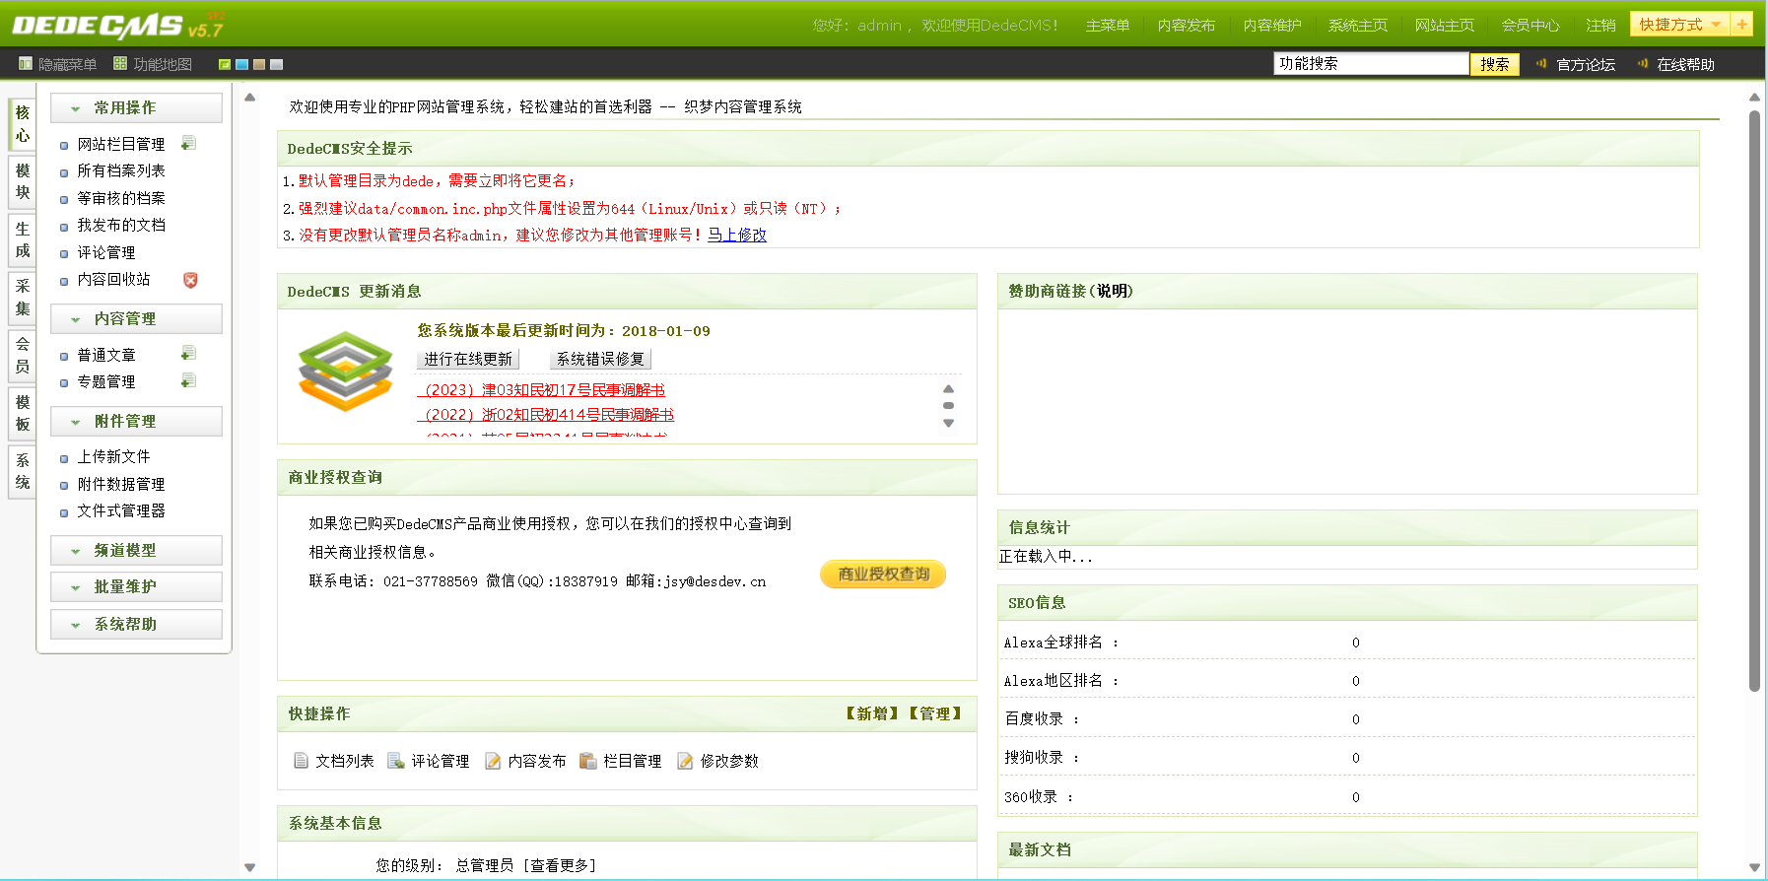Switch to the 会员 side tab

tap(23, 356)
